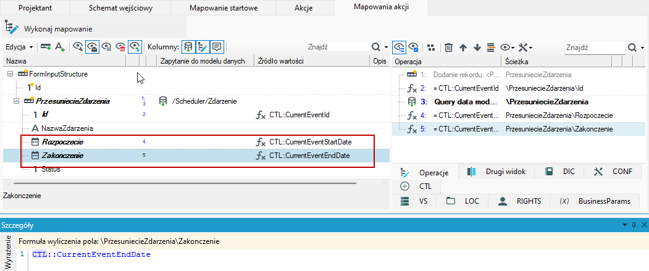The width and height of the screenshot is (649, 271).
Task: Select operation 4 PrzesuniecieZdarzenia\Rozpoczecie
Action: click(519, 115)
